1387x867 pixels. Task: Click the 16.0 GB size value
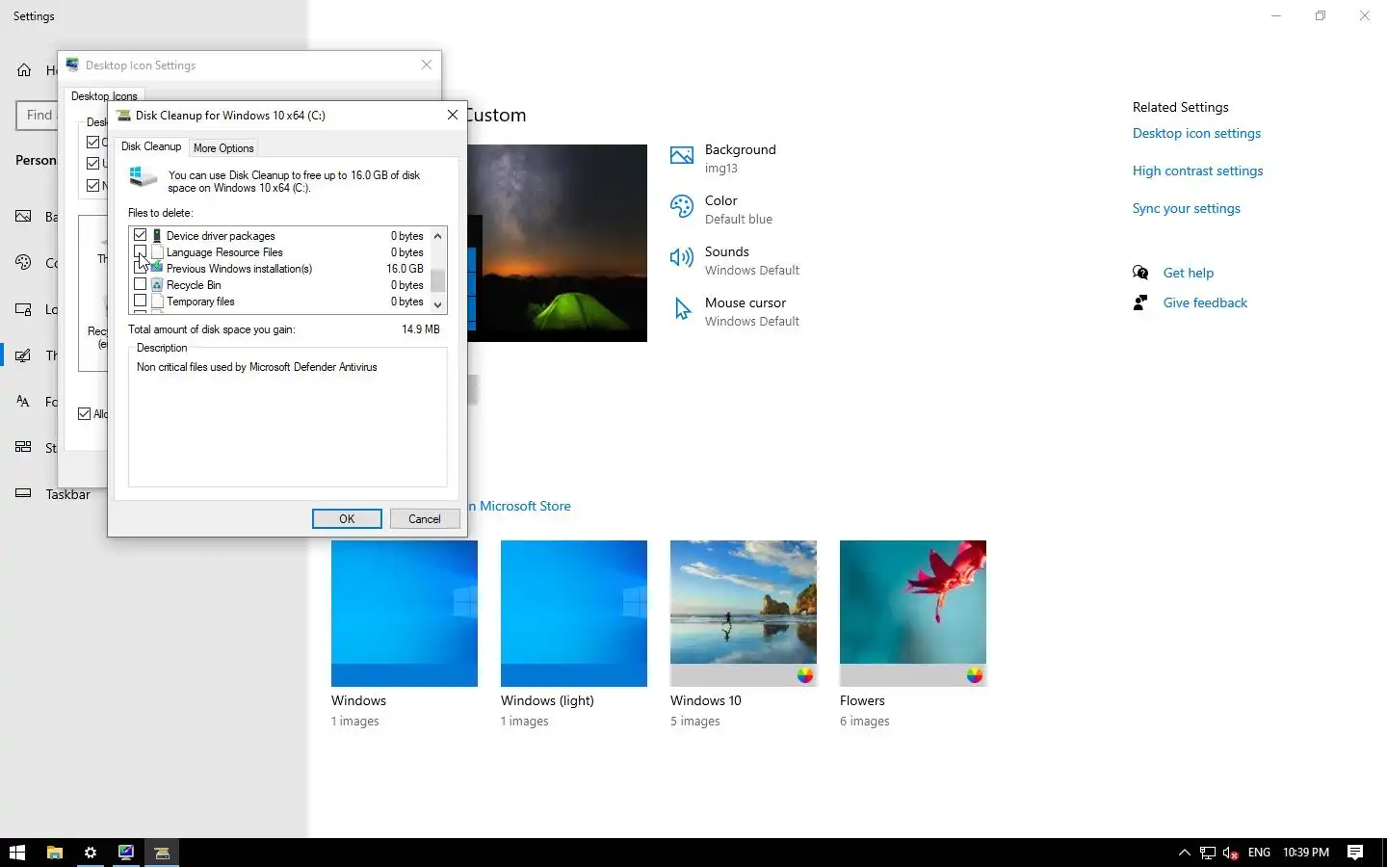(405, 269)
